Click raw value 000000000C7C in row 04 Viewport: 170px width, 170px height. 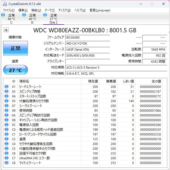click(150, 96)
